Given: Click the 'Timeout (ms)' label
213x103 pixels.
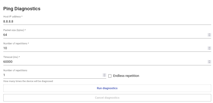Looking at the screenshot, I should point(12,57).
